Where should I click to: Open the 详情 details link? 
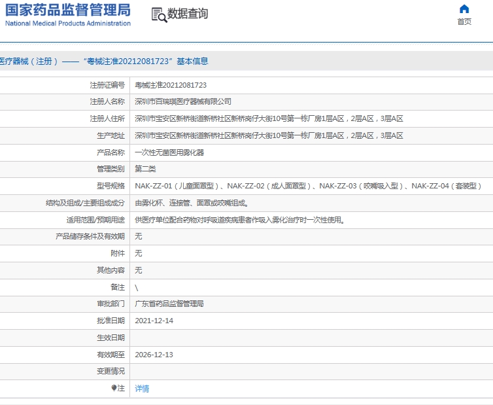[x=142, y=389]
